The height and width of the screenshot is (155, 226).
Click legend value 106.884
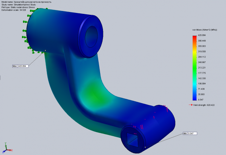202,84
